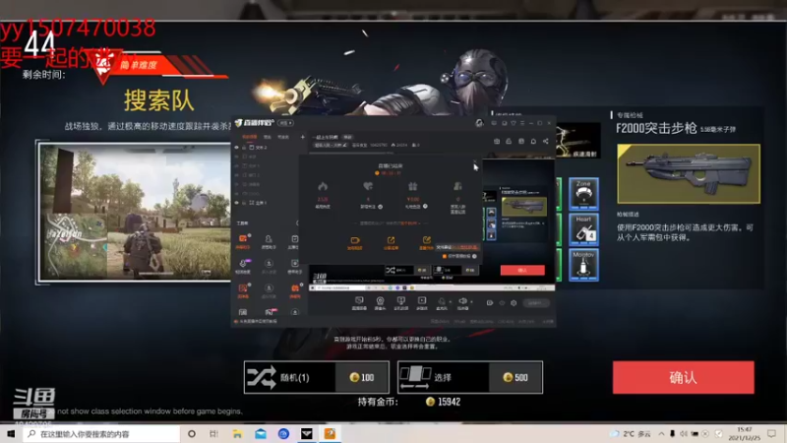Image resolution: width=787 pixels, height=443 pixels.
Task: Click the taskbar search input box
Action: point(101,433)
